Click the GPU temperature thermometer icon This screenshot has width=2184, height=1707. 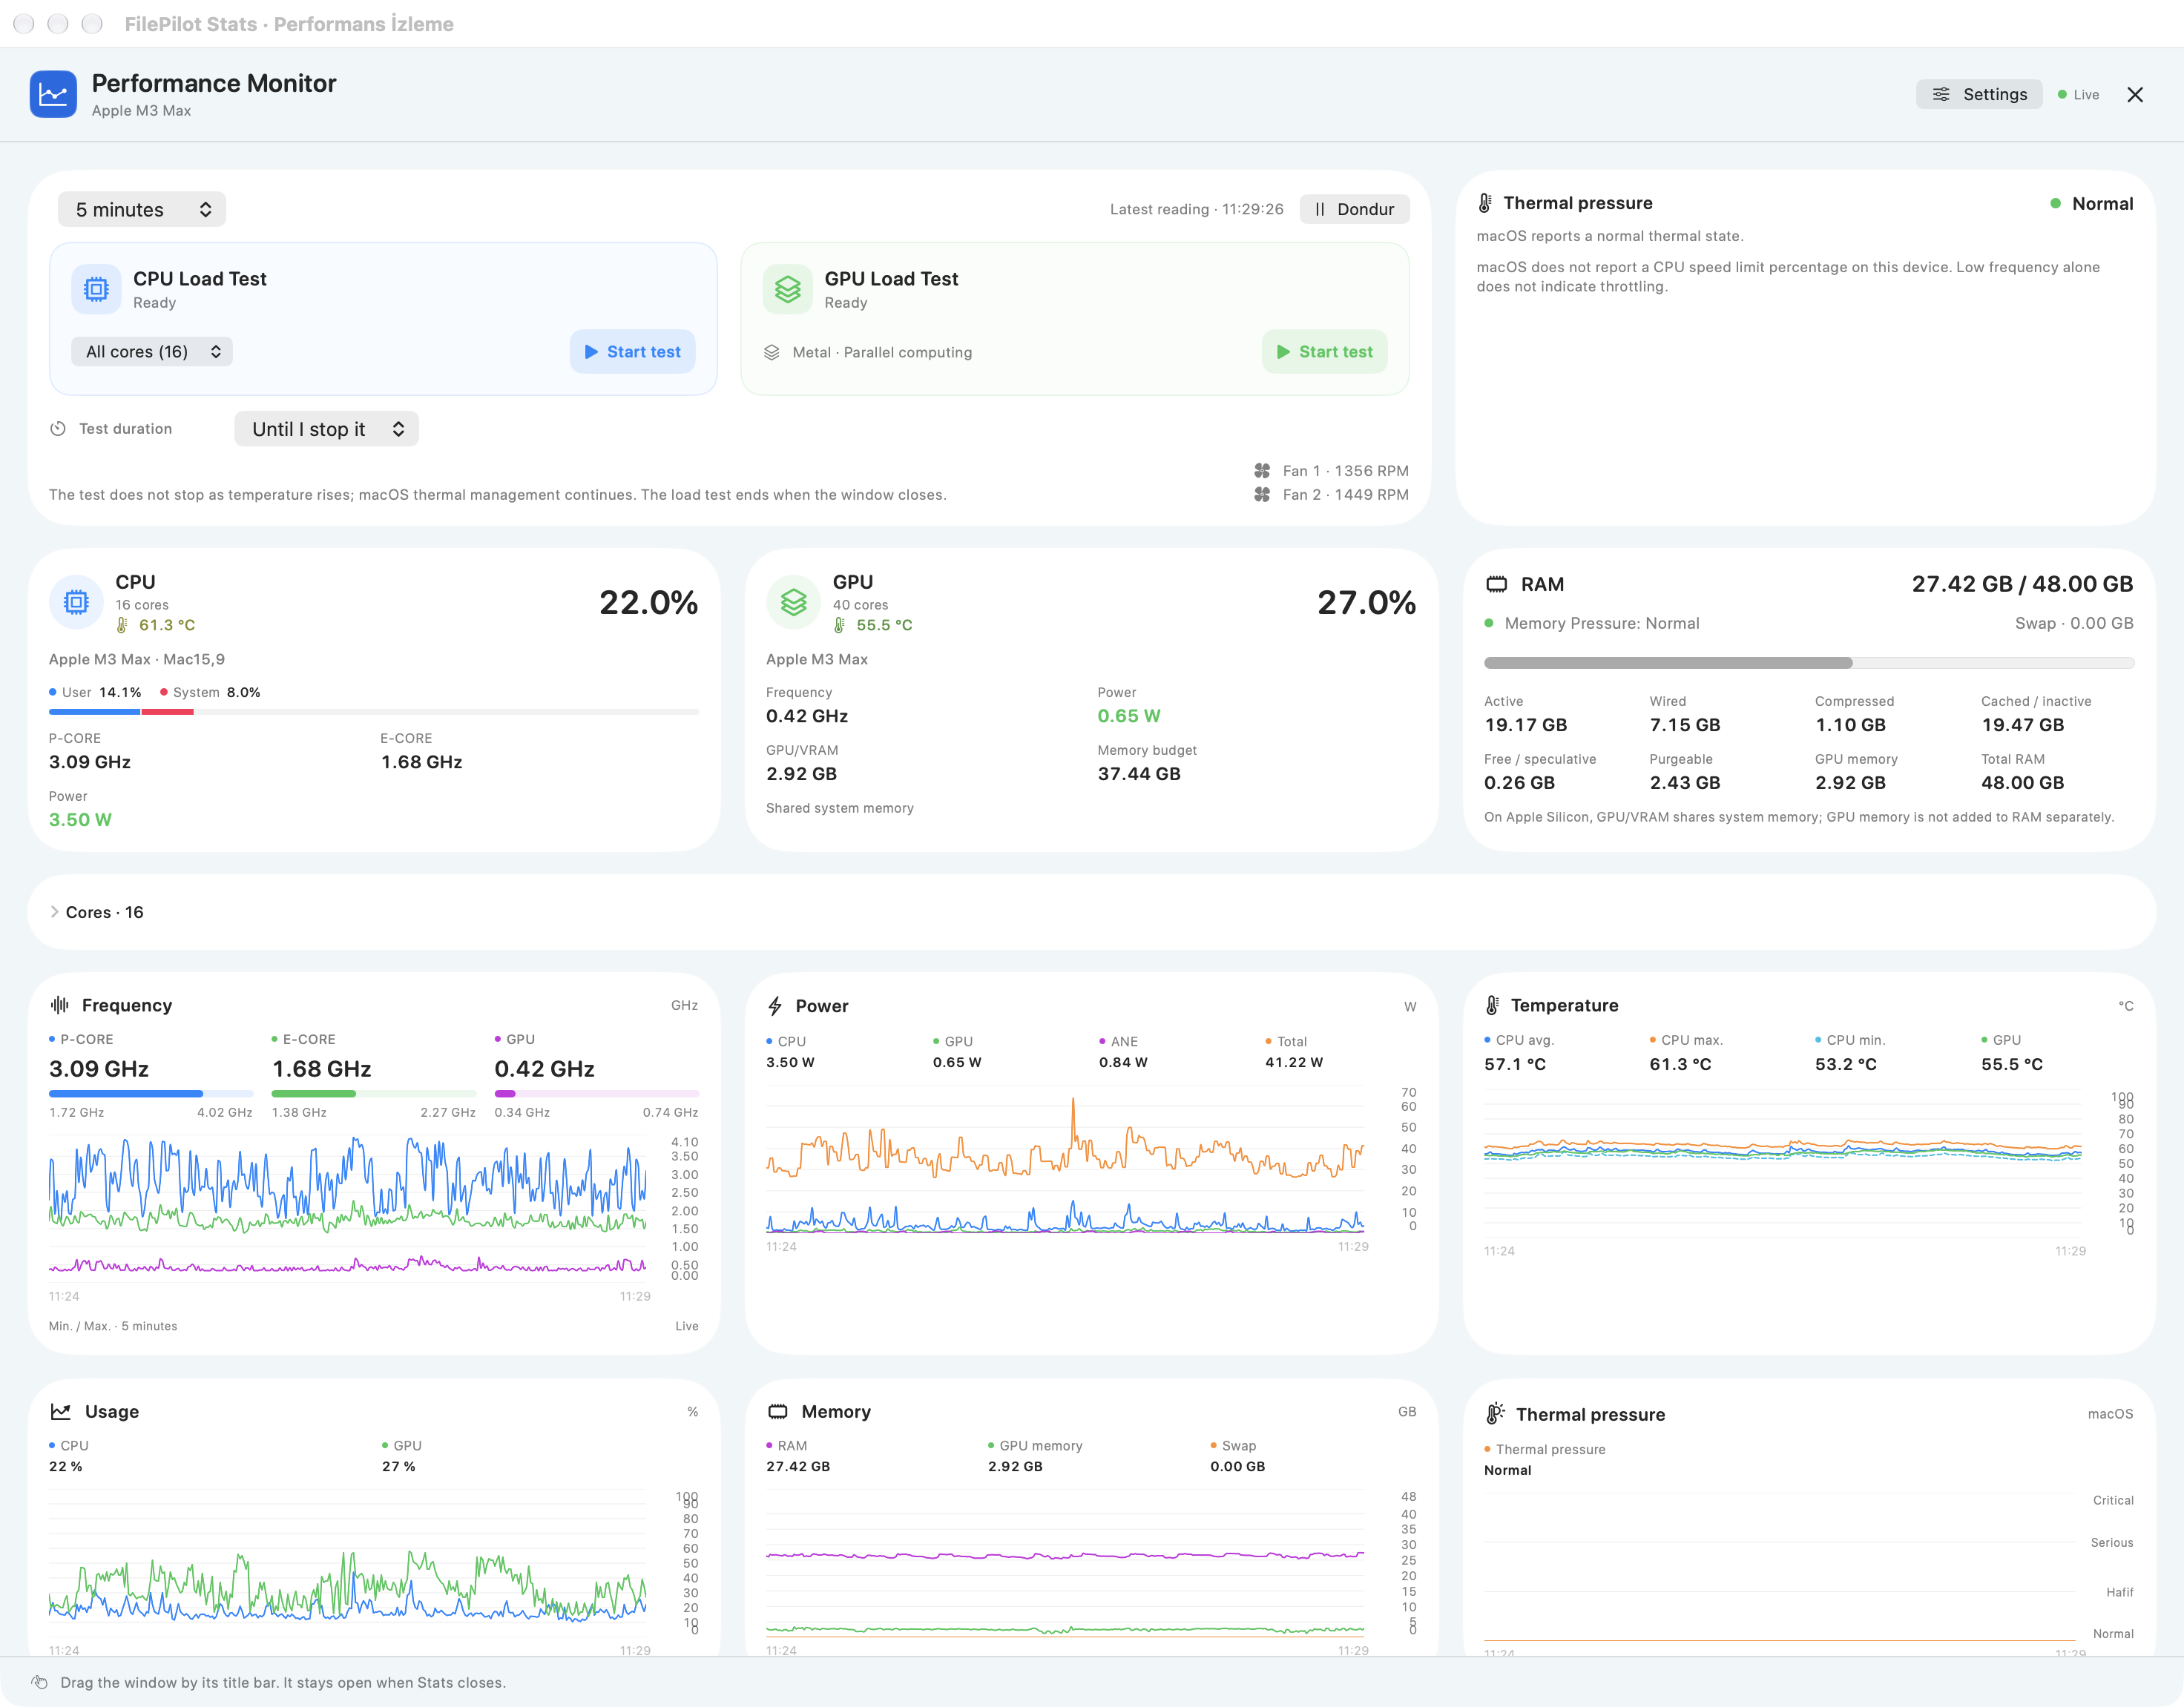(x=840, y=626)
